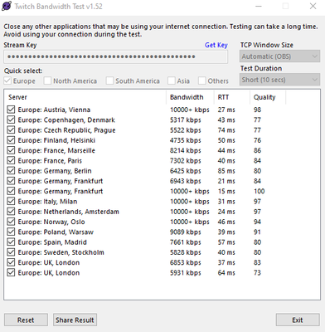
Task: Uncheck the Norway, Oslo server
Action: click(11, 222)
